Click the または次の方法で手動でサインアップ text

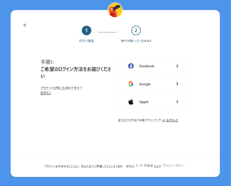[x=140, y=120]
